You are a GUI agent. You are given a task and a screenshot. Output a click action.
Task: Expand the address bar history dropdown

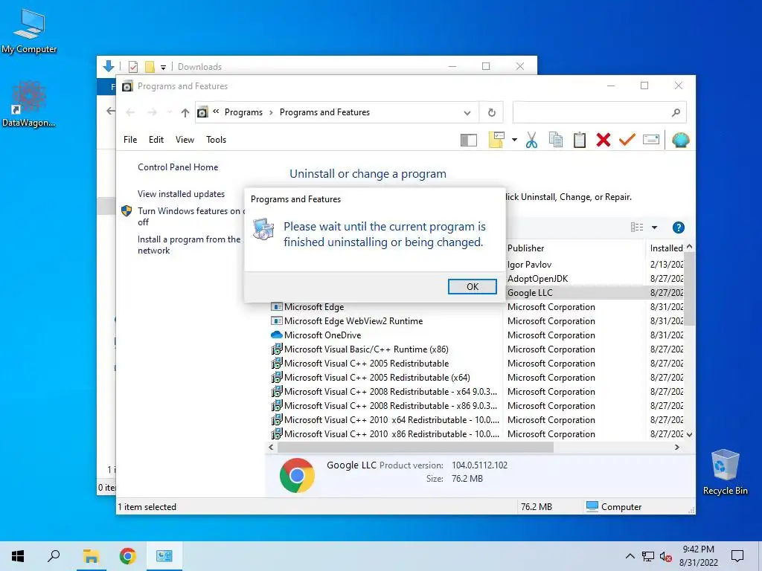(x=467, y=113)
